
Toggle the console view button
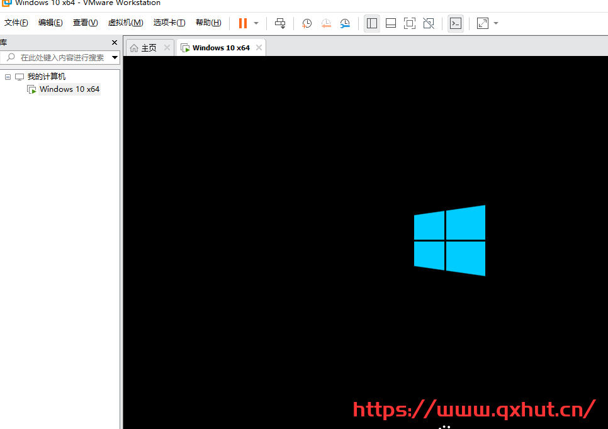[x=456, y=23]
